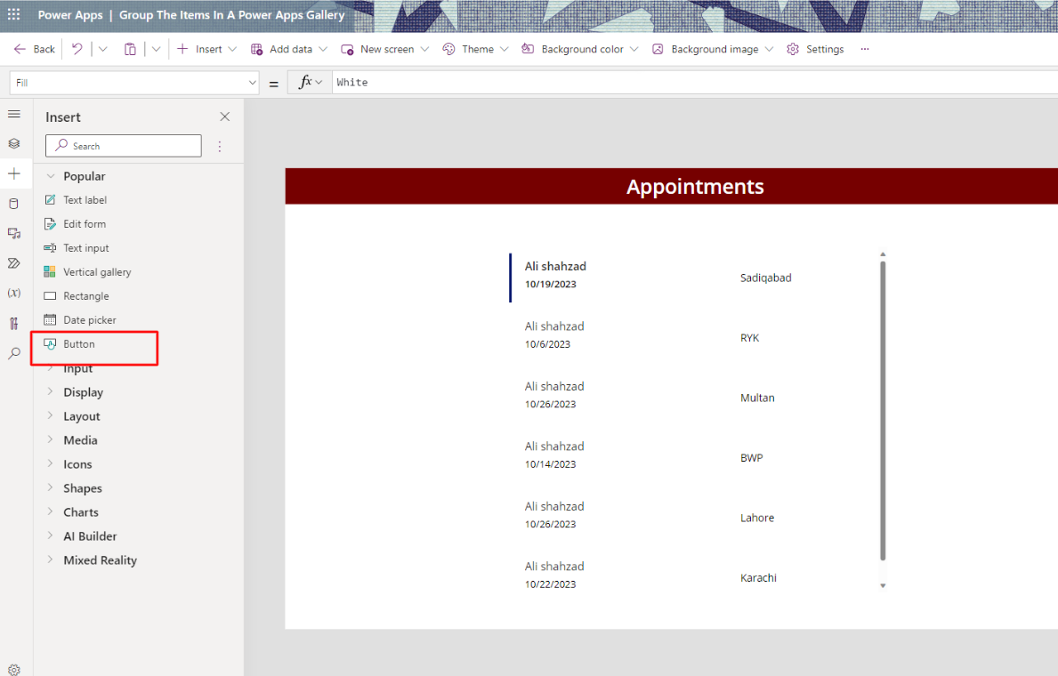Open the Background image menu
Viewport: 1058px width, 676px height.
pyautogui.click(x=712, y=49)
